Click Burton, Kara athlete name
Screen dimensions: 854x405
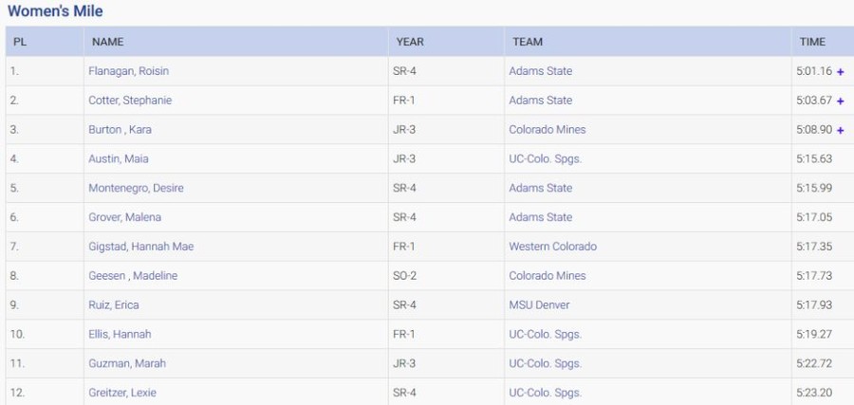120,130
